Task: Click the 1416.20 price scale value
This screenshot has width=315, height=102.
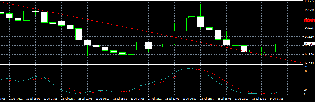Action: (309, 54)
